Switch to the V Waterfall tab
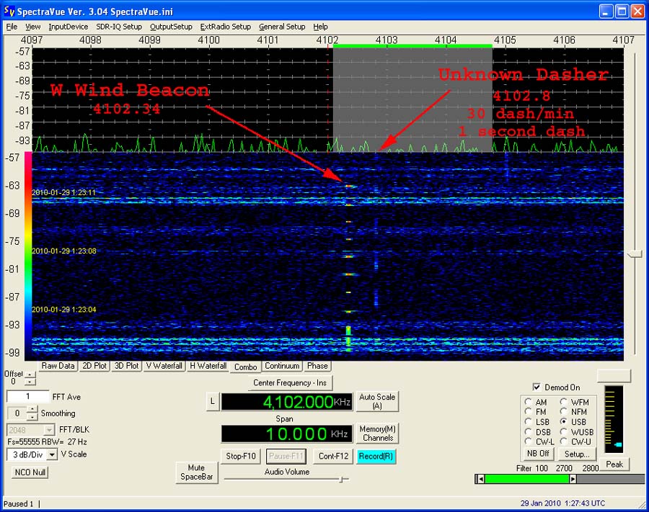This screenshot has width=649, height=512. tap(164, 366)
